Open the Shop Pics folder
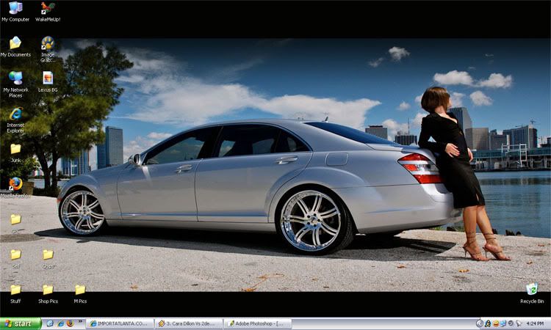This screenshot has height=330, width=551. coord(48,290)
